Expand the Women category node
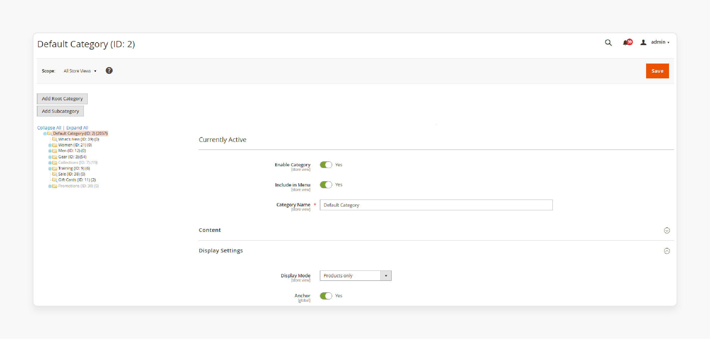This screenshot has height=340, width=710. (x=50, y=145)
